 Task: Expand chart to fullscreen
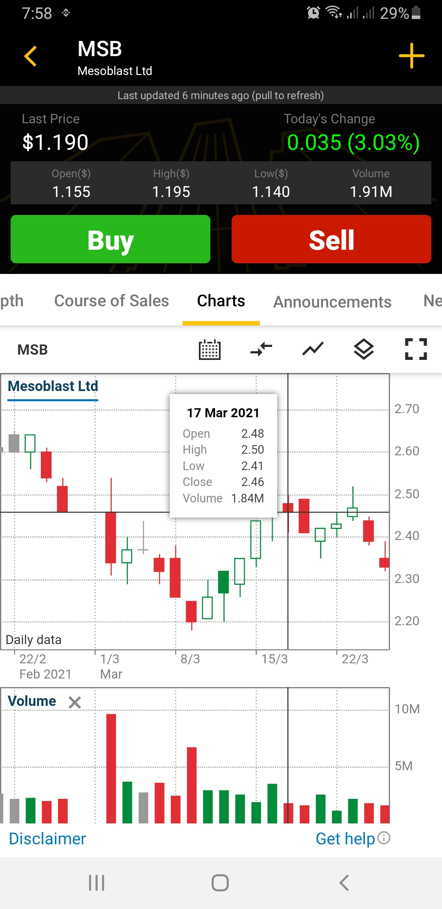415,349
